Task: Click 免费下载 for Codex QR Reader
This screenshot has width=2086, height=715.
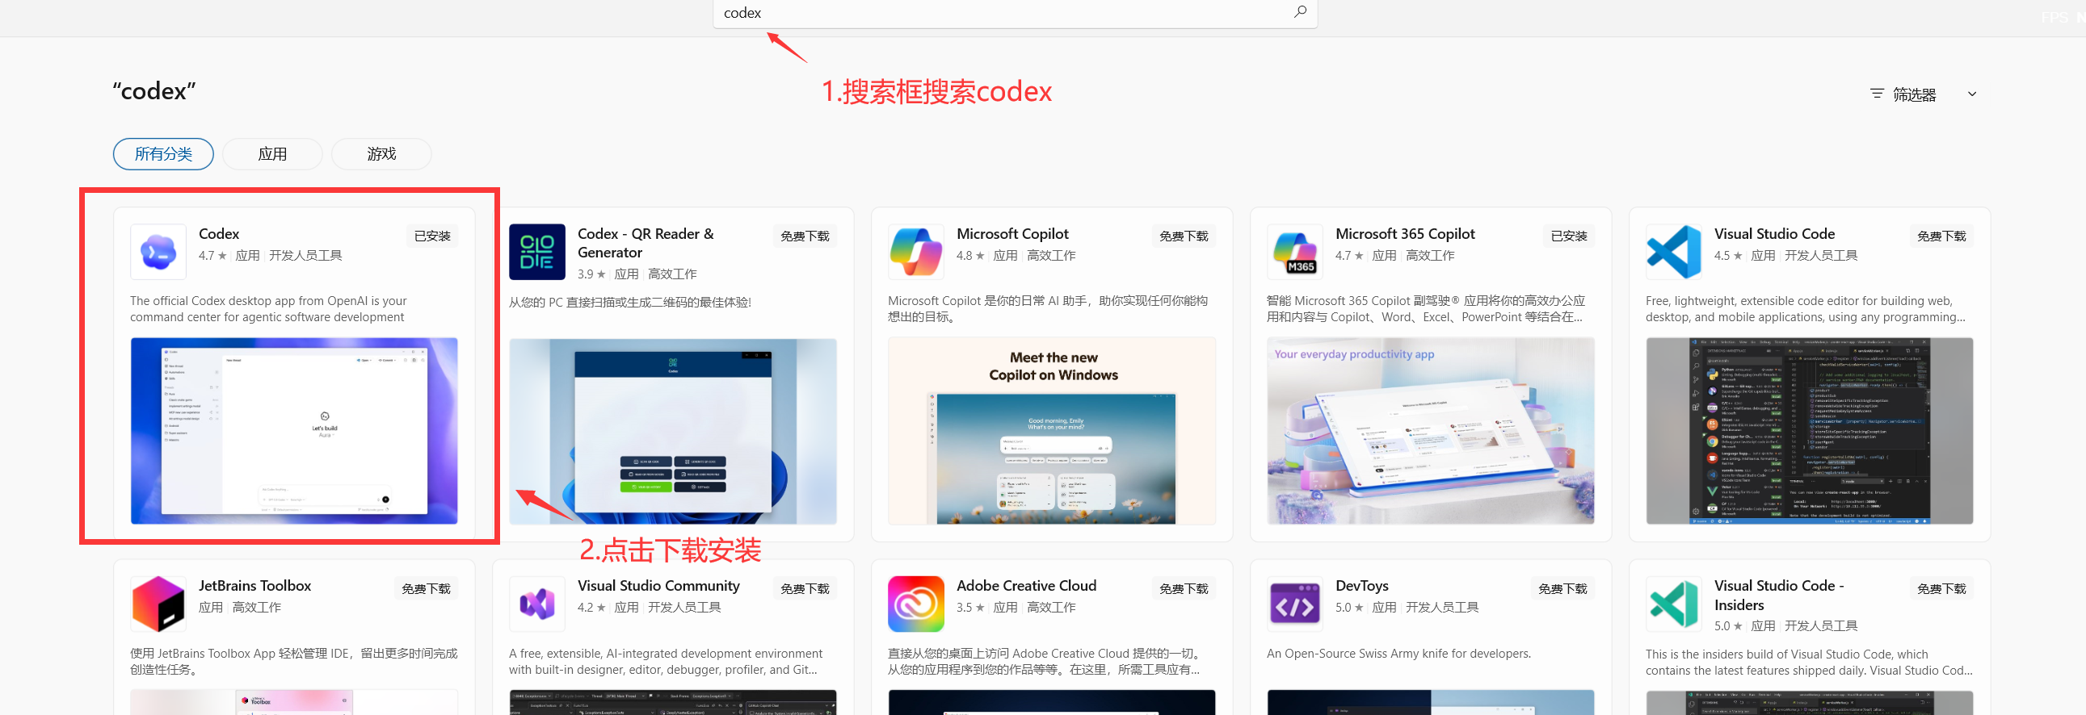Action: coord(805,236)
